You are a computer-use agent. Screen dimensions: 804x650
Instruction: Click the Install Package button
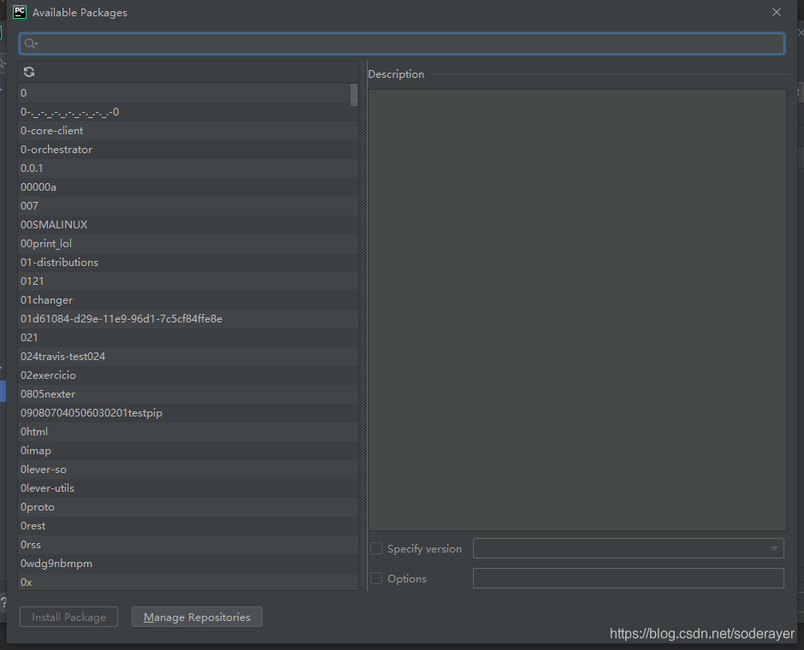[68, 617]
